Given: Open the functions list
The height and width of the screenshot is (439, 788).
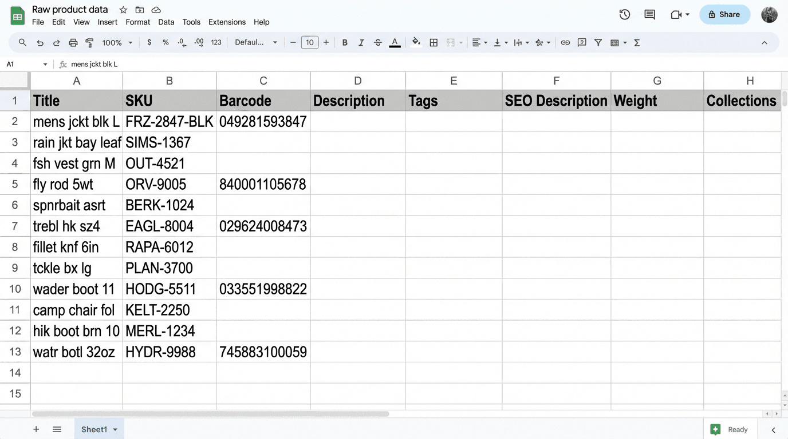Looking at the screenshot, I should [x=636, y=42].
